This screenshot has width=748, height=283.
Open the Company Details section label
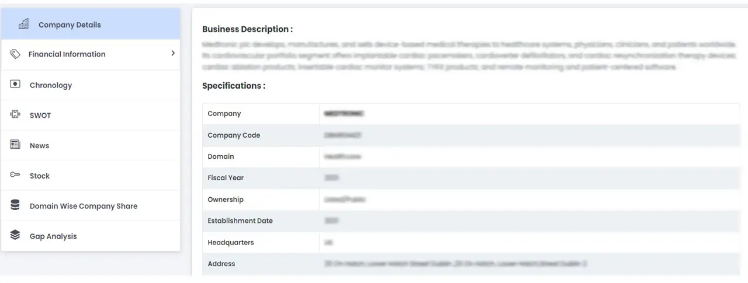click(x=70, y=25)
